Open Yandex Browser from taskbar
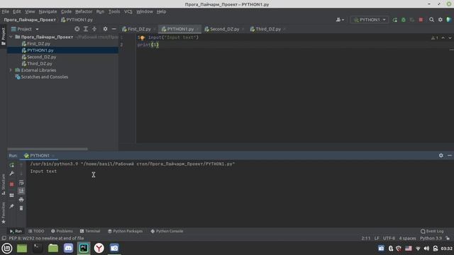454x255 pixels. (99, 249)
